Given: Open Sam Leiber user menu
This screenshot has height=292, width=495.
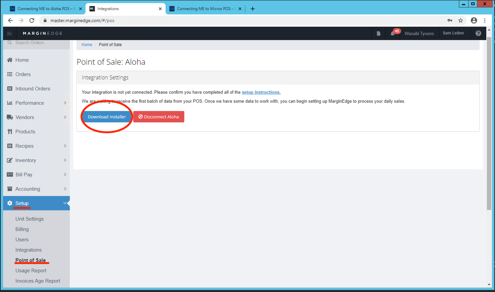Looking at the screenshot, I should pyautogui.click(x=453, y=33).
